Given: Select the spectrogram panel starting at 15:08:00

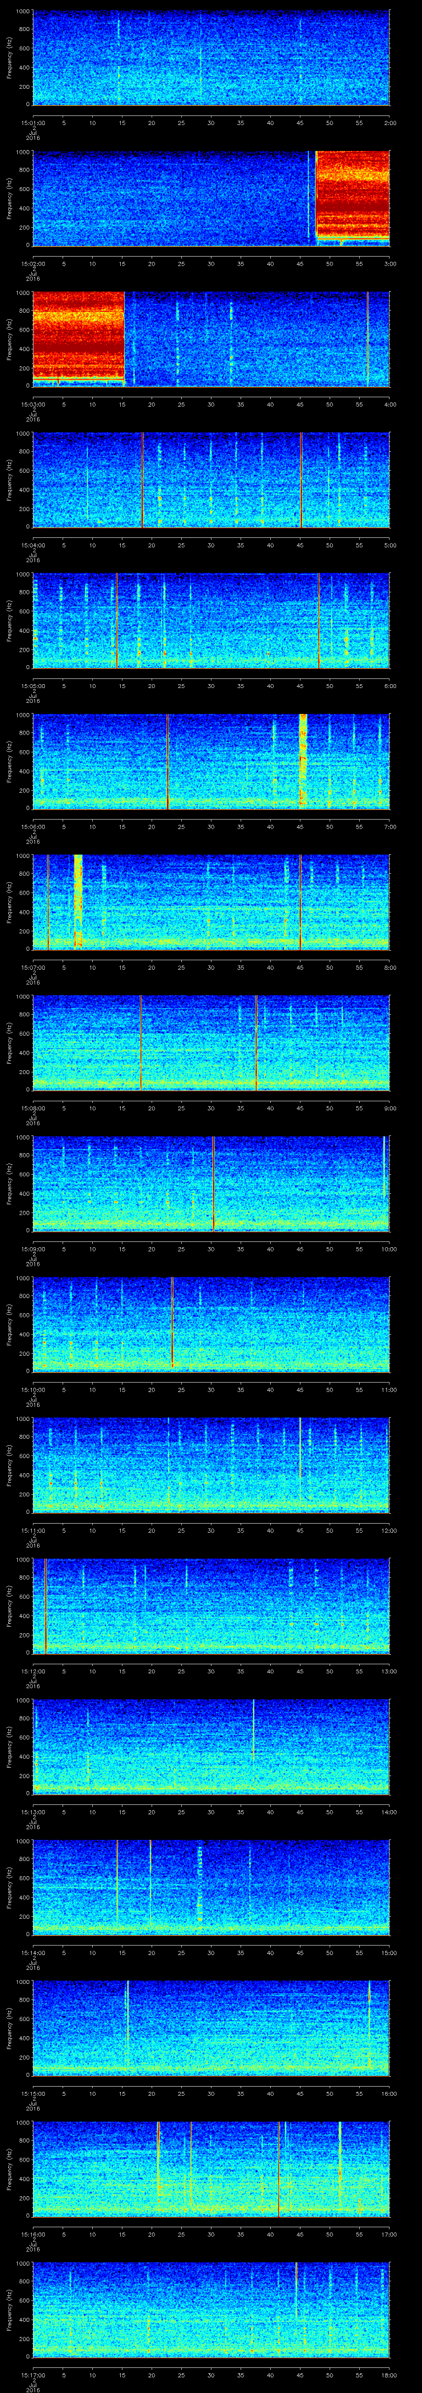Looking at the screenshot, I should (x=211, y=1042).
